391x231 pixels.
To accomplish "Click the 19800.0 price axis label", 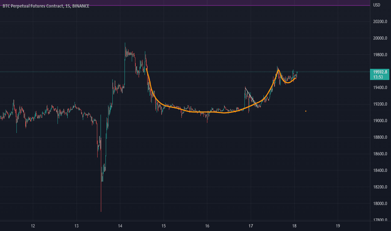I will [380, 55].
